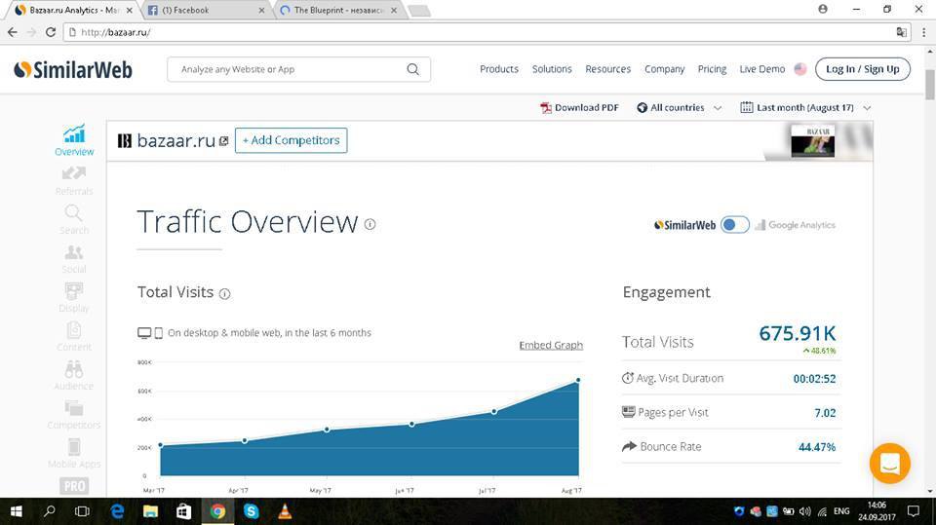Open the Chrome three-dot menu
Viewport: 936px width, 525px height.
(x=924, y=32)
